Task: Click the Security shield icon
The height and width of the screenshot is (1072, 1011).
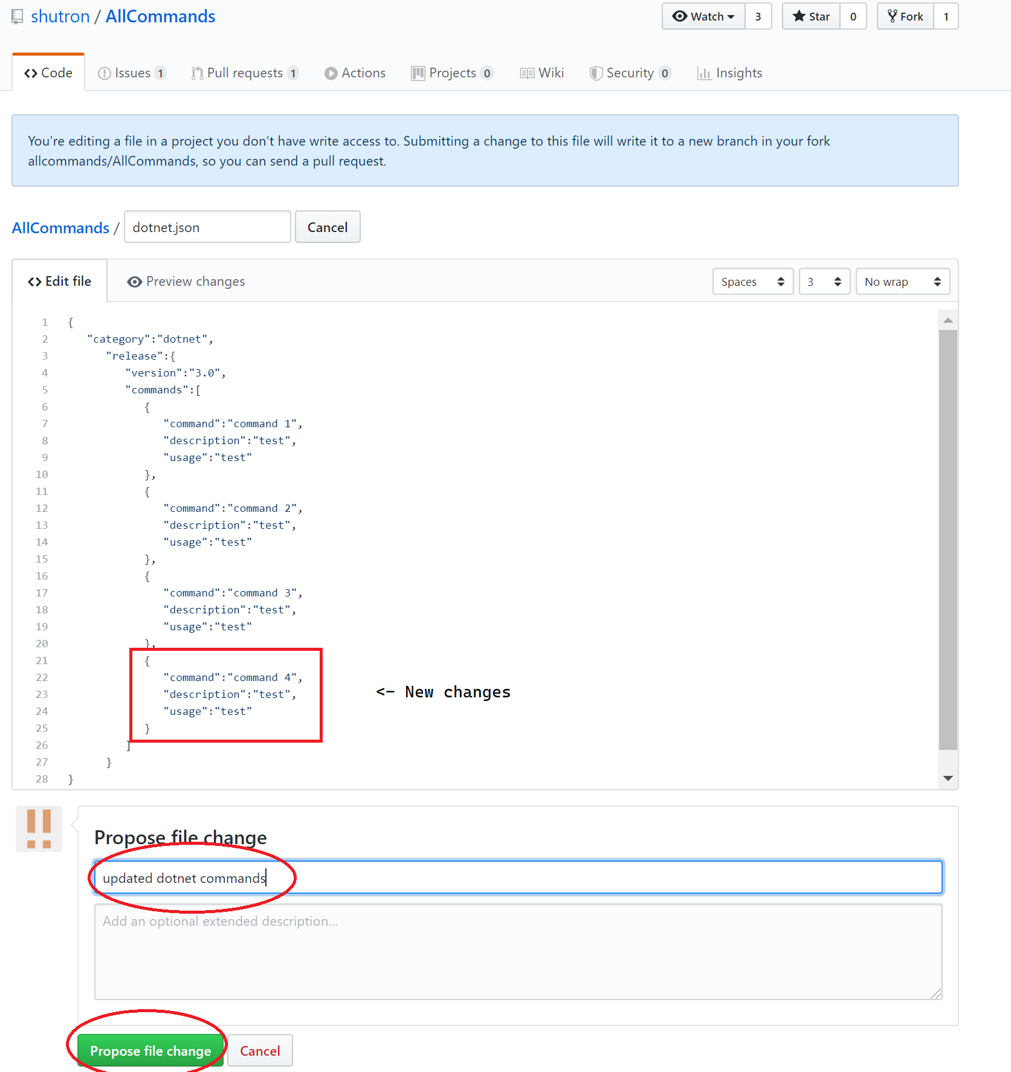Action: point(596,74)
